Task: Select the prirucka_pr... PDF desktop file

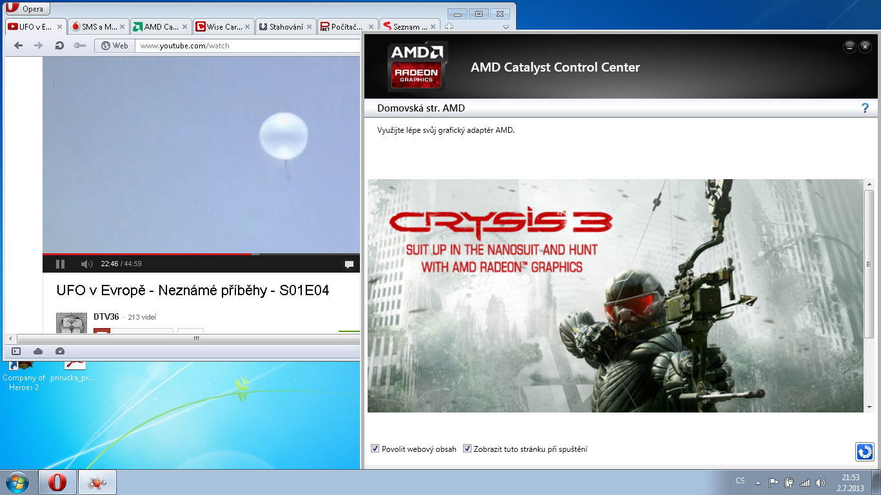Action: 72,373
